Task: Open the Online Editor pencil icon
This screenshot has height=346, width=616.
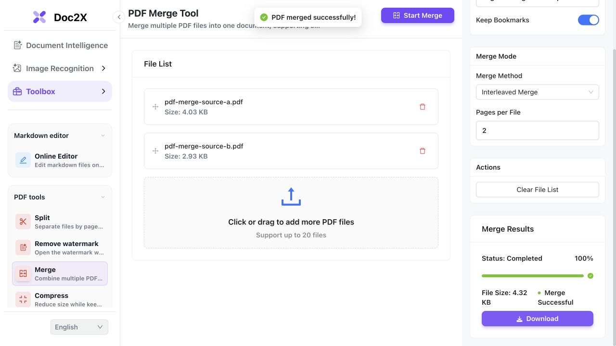Action: click(x=23, y=160)
